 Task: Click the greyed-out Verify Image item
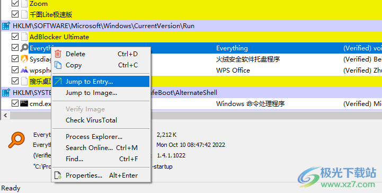click(x=101, y=109)
